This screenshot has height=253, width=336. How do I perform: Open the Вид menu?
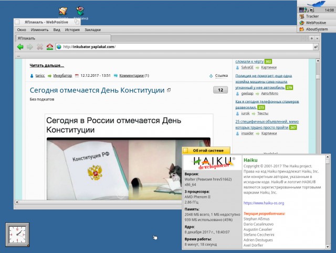click(x=57, y=30)
